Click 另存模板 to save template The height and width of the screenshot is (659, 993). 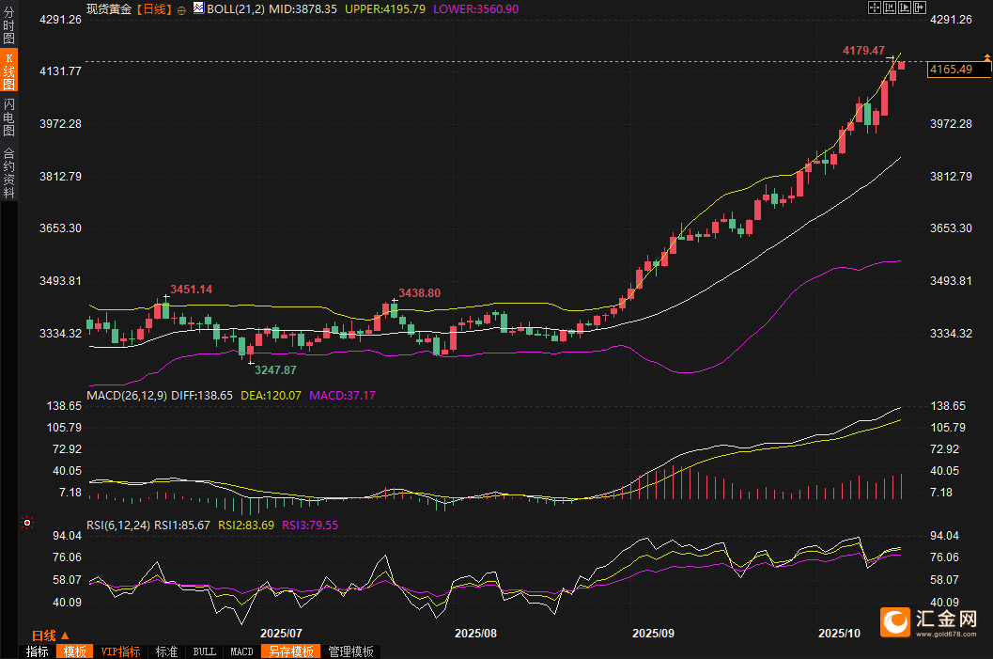(290, 651)
